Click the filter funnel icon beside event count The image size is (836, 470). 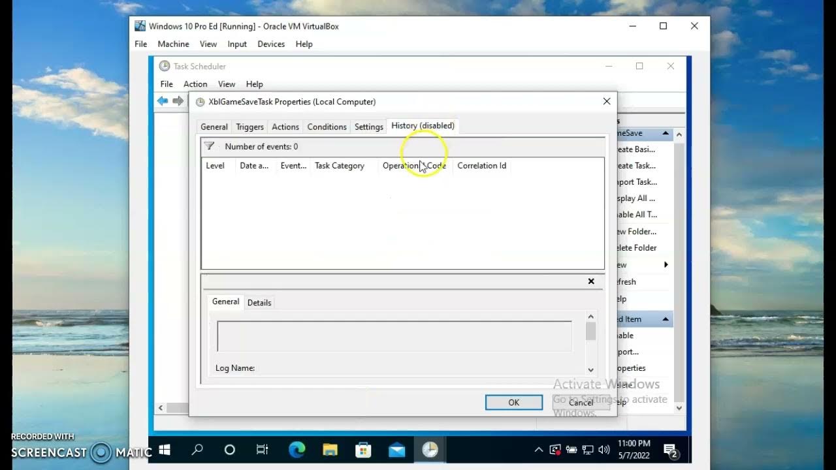coord(209,146)
